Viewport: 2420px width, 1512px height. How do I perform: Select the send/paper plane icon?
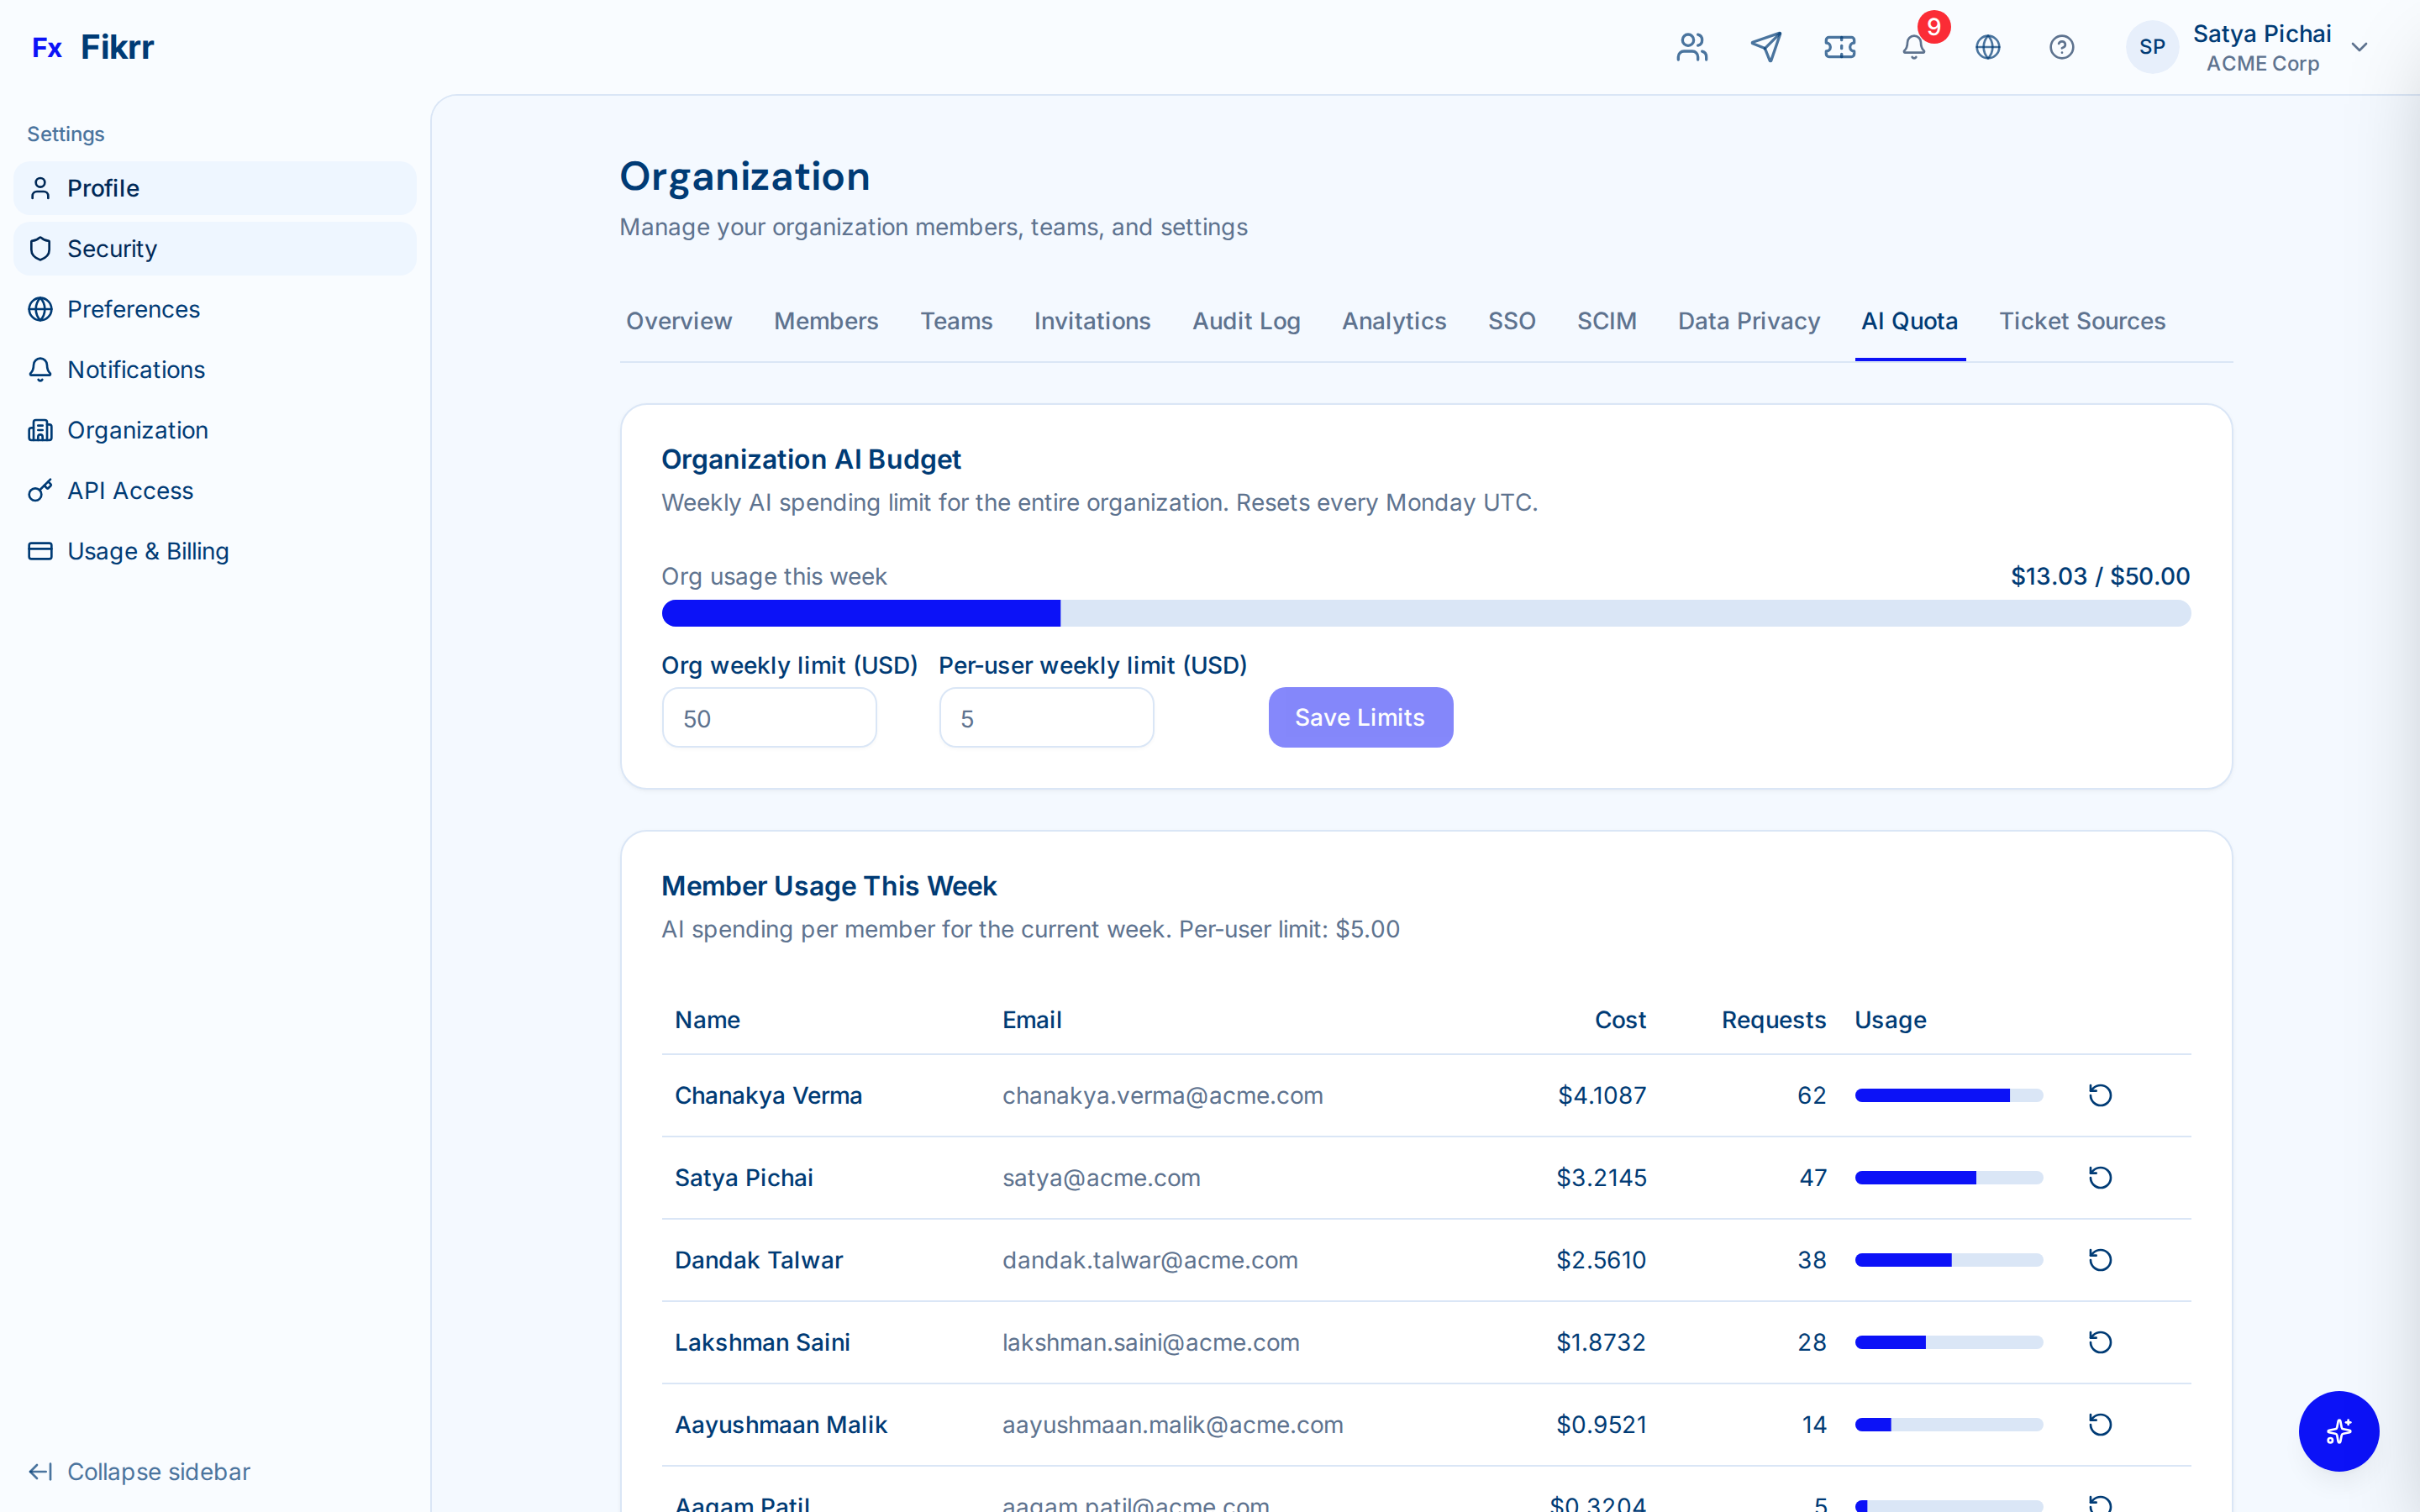point(1766,47)
